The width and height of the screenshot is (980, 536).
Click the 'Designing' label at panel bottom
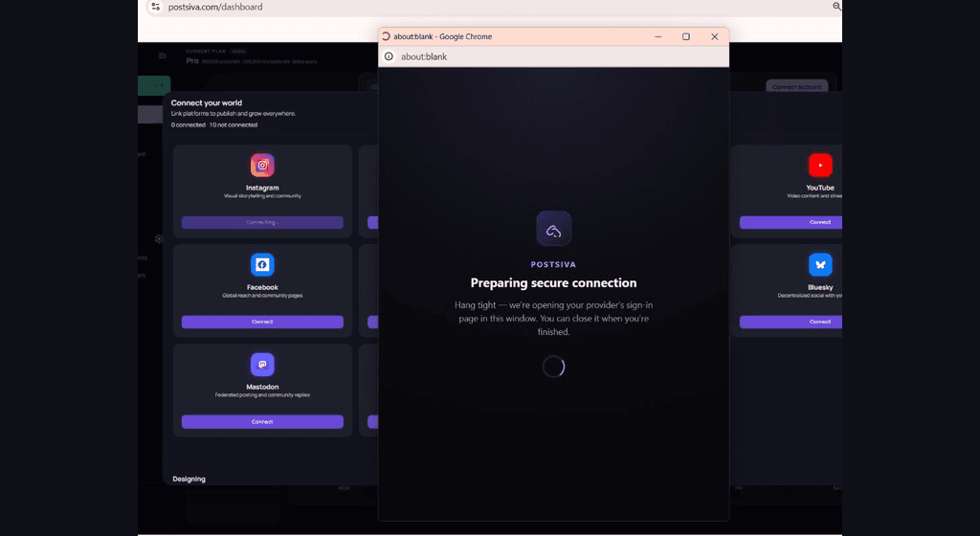click(x=189, y=480)
